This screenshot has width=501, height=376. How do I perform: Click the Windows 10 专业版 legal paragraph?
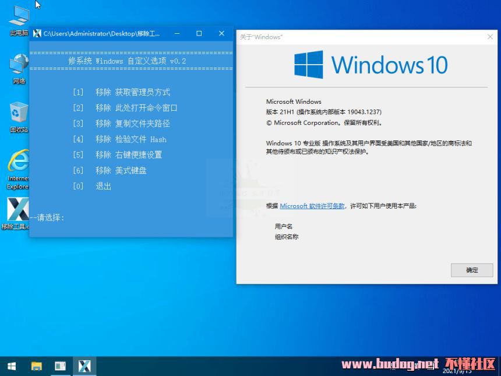(x=369, y=147)
